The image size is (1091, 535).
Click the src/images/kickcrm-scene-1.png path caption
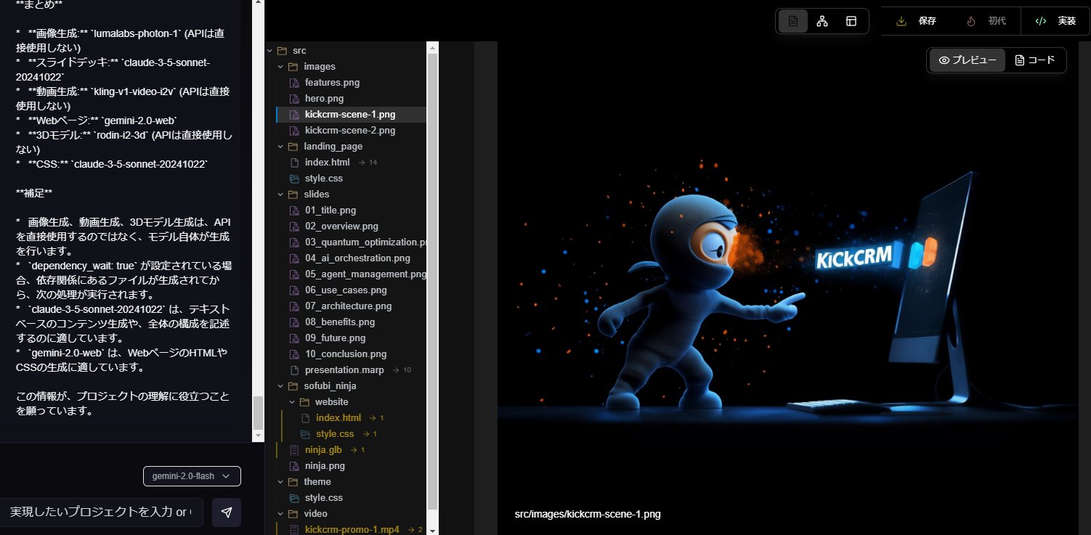tap(588, 514)
